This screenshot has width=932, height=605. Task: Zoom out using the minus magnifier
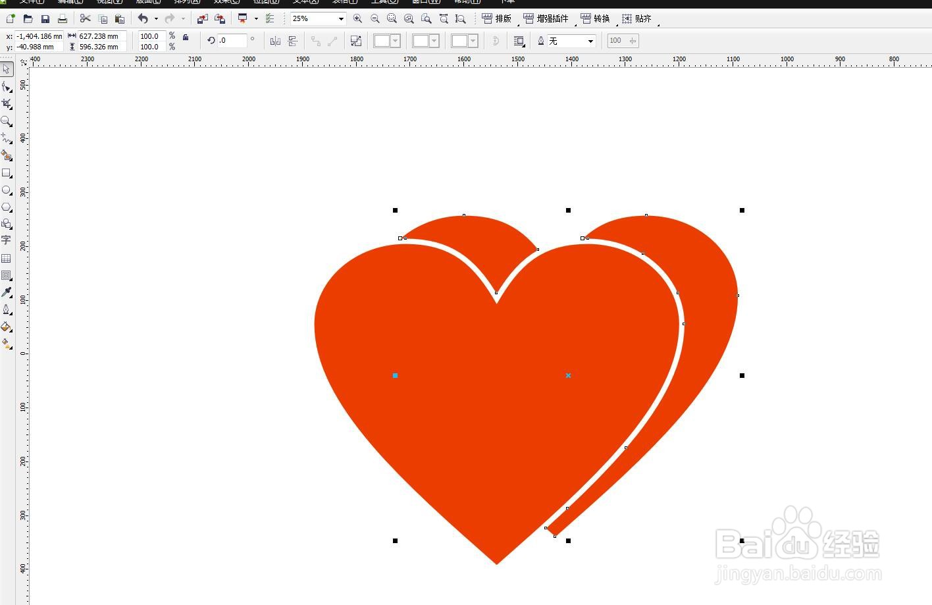[x=375, y=19]
